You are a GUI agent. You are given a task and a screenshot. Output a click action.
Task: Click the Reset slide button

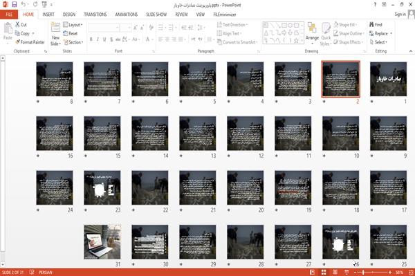(71, 33)
